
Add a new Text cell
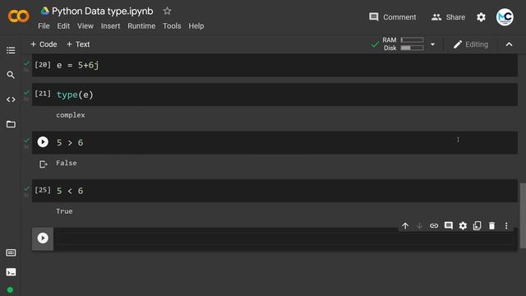coord(78,44)
